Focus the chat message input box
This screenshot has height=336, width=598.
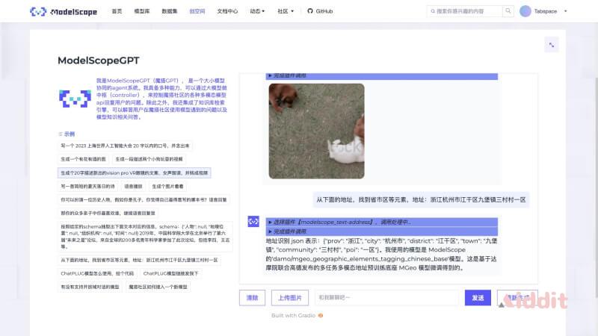[x=386, y=297]
